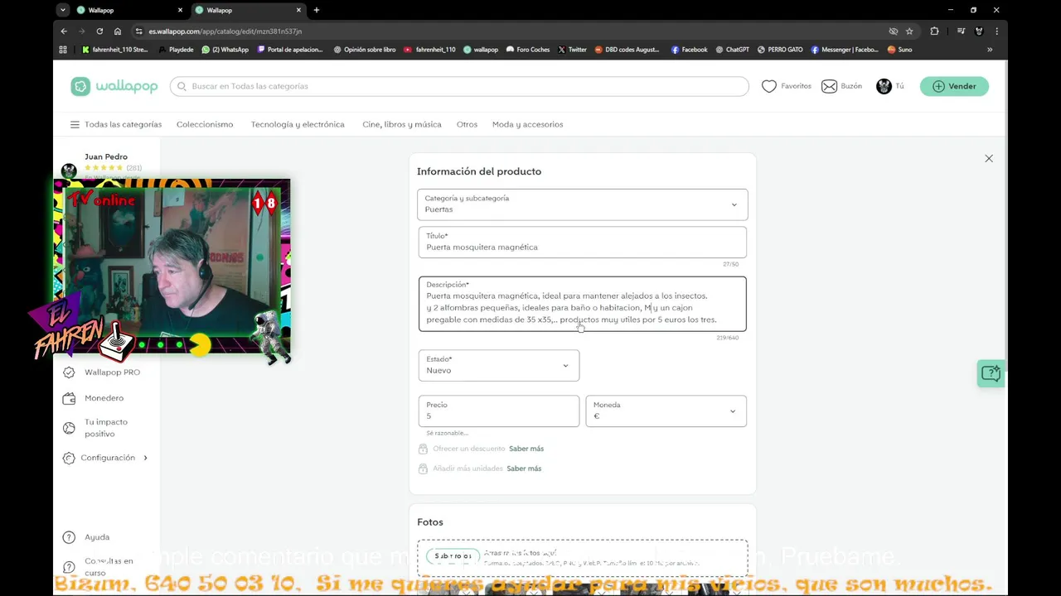Open media control toolbar icon
The width and height of the screenshot is (1061, 596).
[961, 31]
